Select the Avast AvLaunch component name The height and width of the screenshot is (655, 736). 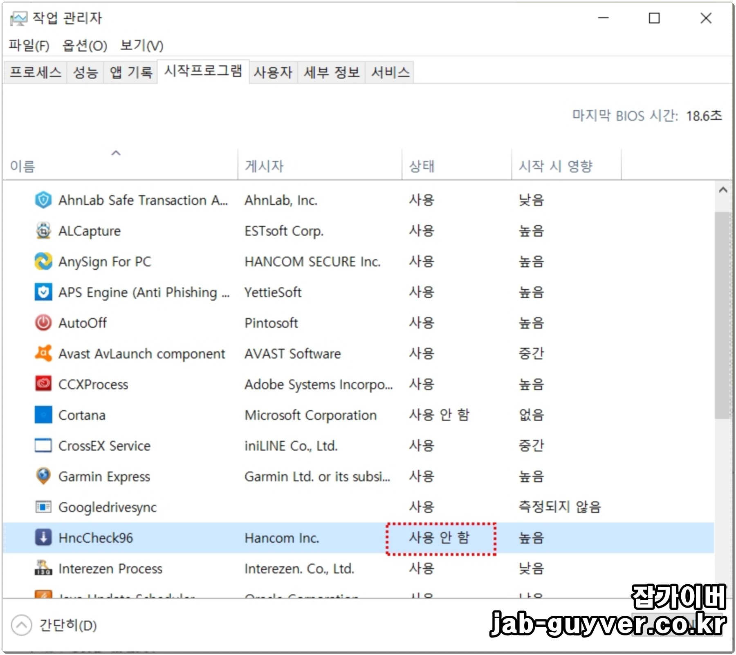click(x=141, y=353)
